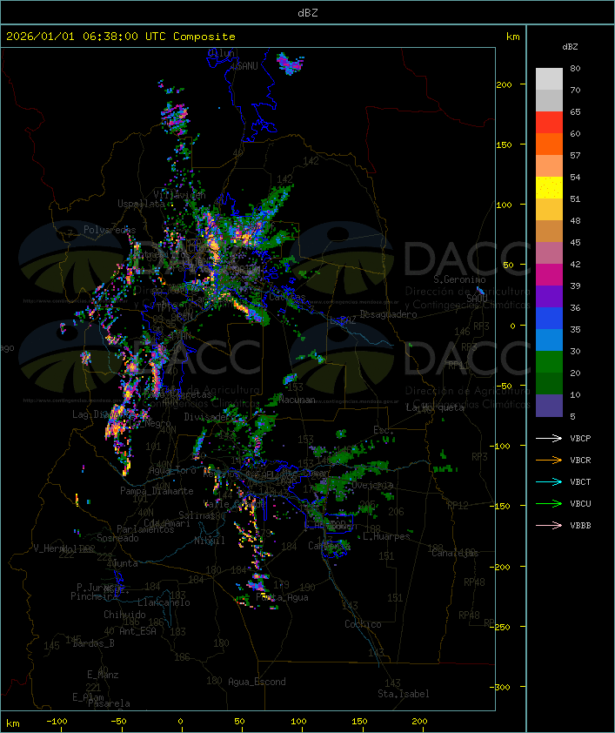
Task: Click the 'Desaguadero' map label
Action: (x=388, y=314)
